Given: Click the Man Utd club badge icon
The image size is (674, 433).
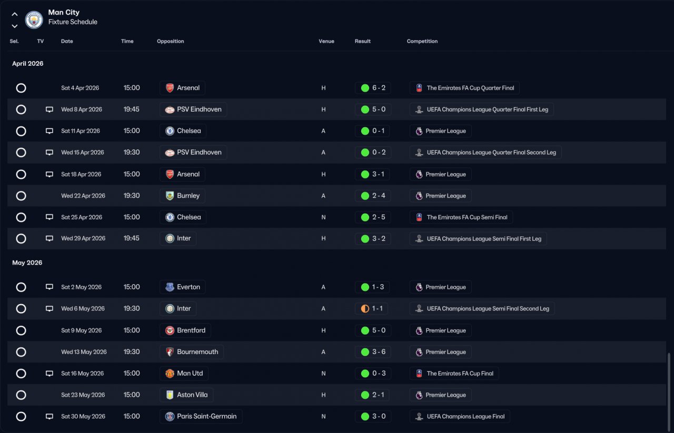Looking at the screenshot, I should tap(170, 374).
